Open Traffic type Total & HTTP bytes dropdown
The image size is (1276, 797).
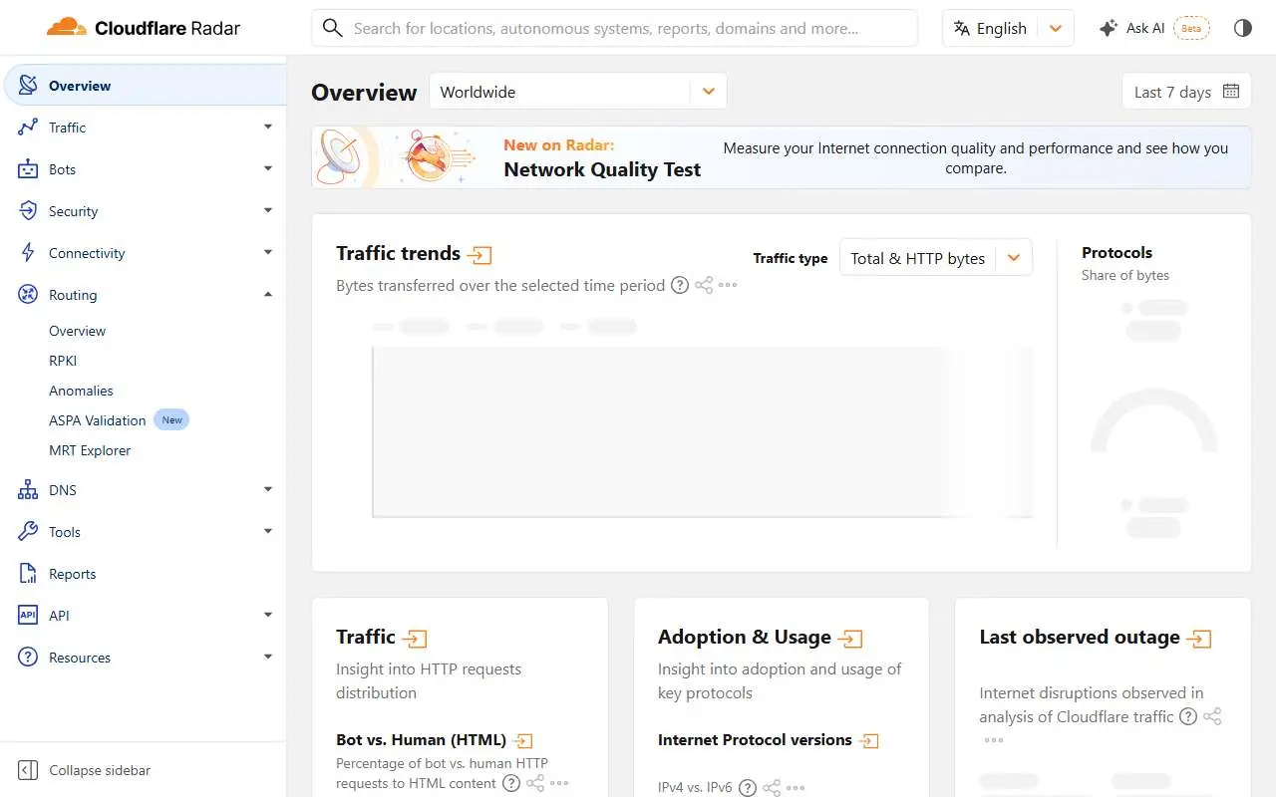pos(936,258)
